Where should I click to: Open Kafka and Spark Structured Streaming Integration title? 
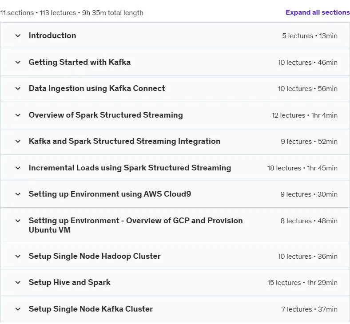(124, 142)
